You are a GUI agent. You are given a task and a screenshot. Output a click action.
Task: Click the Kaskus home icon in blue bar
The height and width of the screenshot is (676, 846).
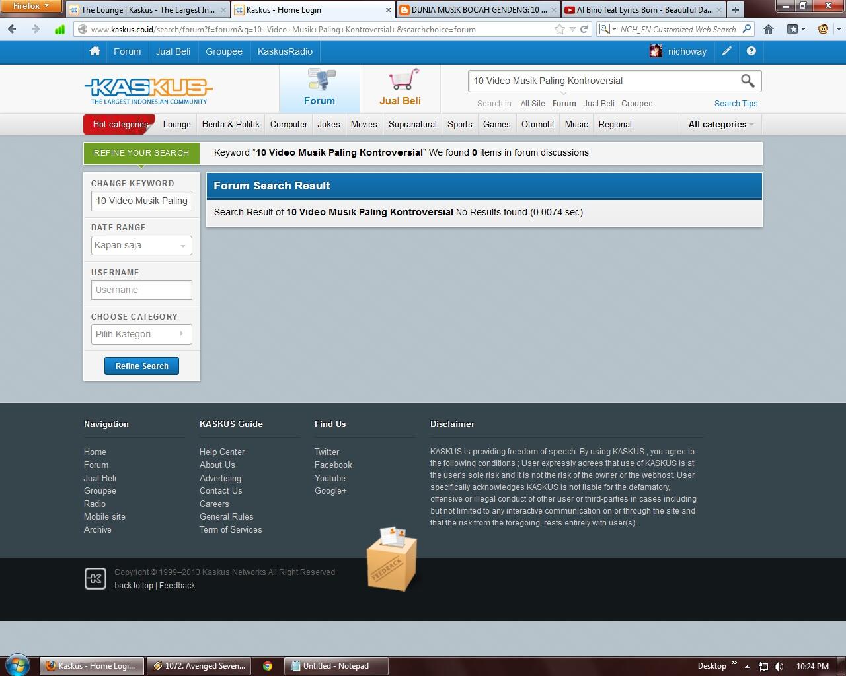95,51
